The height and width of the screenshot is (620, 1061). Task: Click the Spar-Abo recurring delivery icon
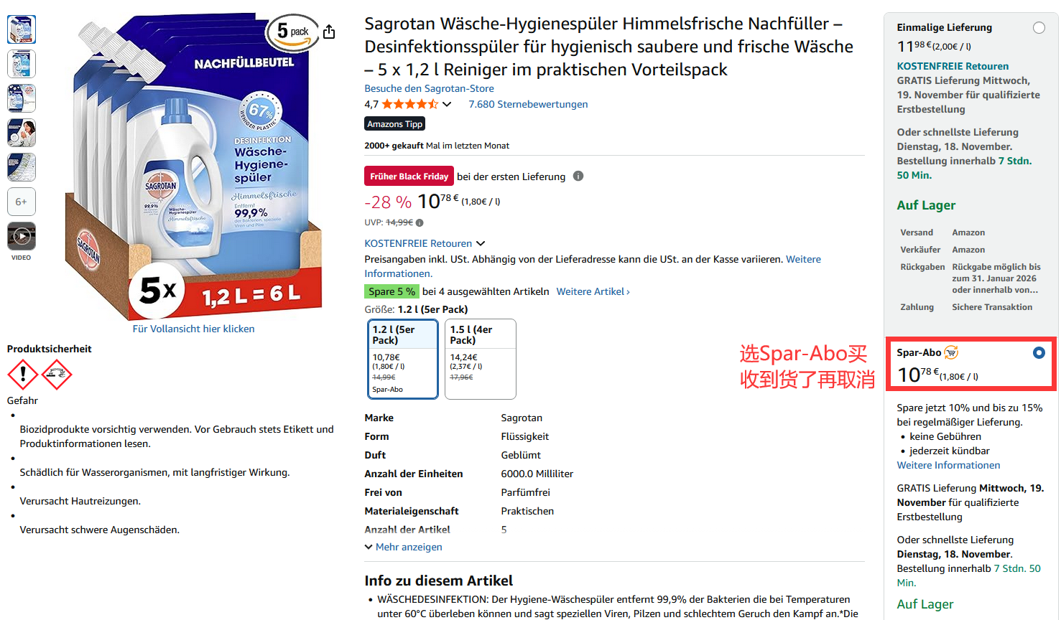point(951,352)
